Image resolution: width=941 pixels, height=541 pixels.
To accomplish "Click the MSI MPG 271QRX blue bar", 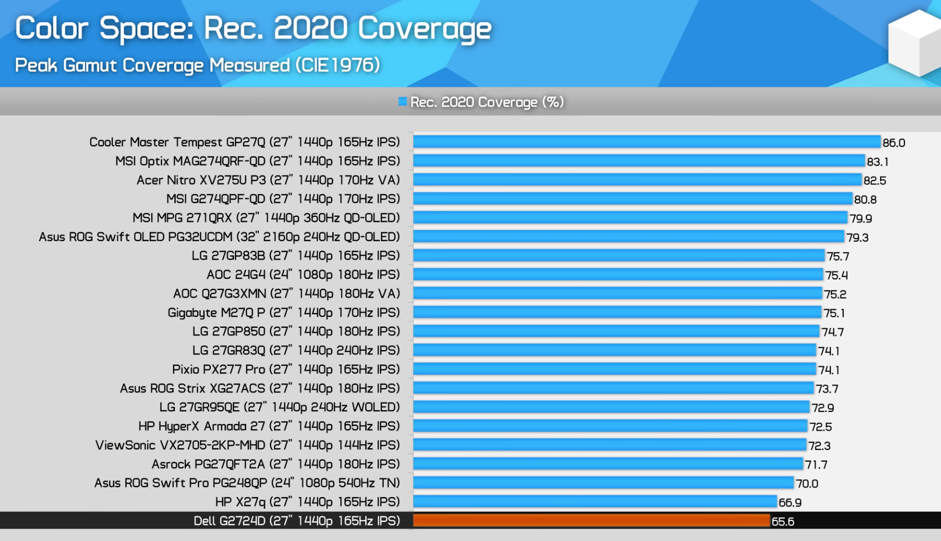I will click(x=630, y=218).
